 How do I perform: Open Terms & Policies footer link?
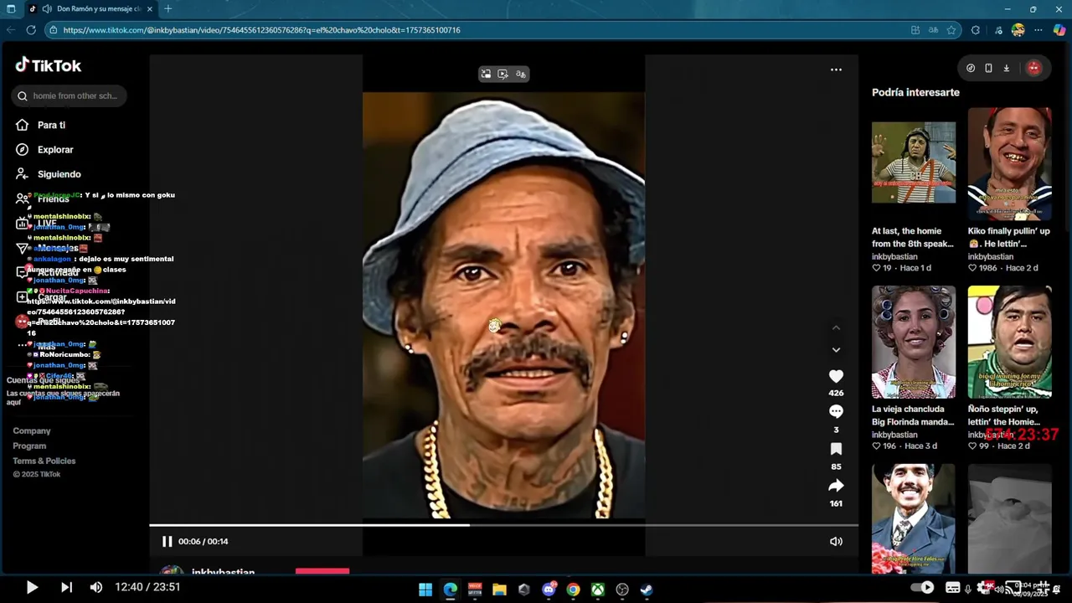[44, 461]
